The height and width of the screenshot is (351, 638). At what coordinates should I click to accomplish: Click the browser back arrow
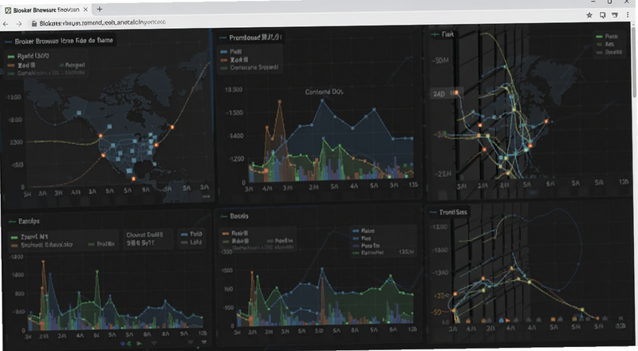click(x=6, y=24)
